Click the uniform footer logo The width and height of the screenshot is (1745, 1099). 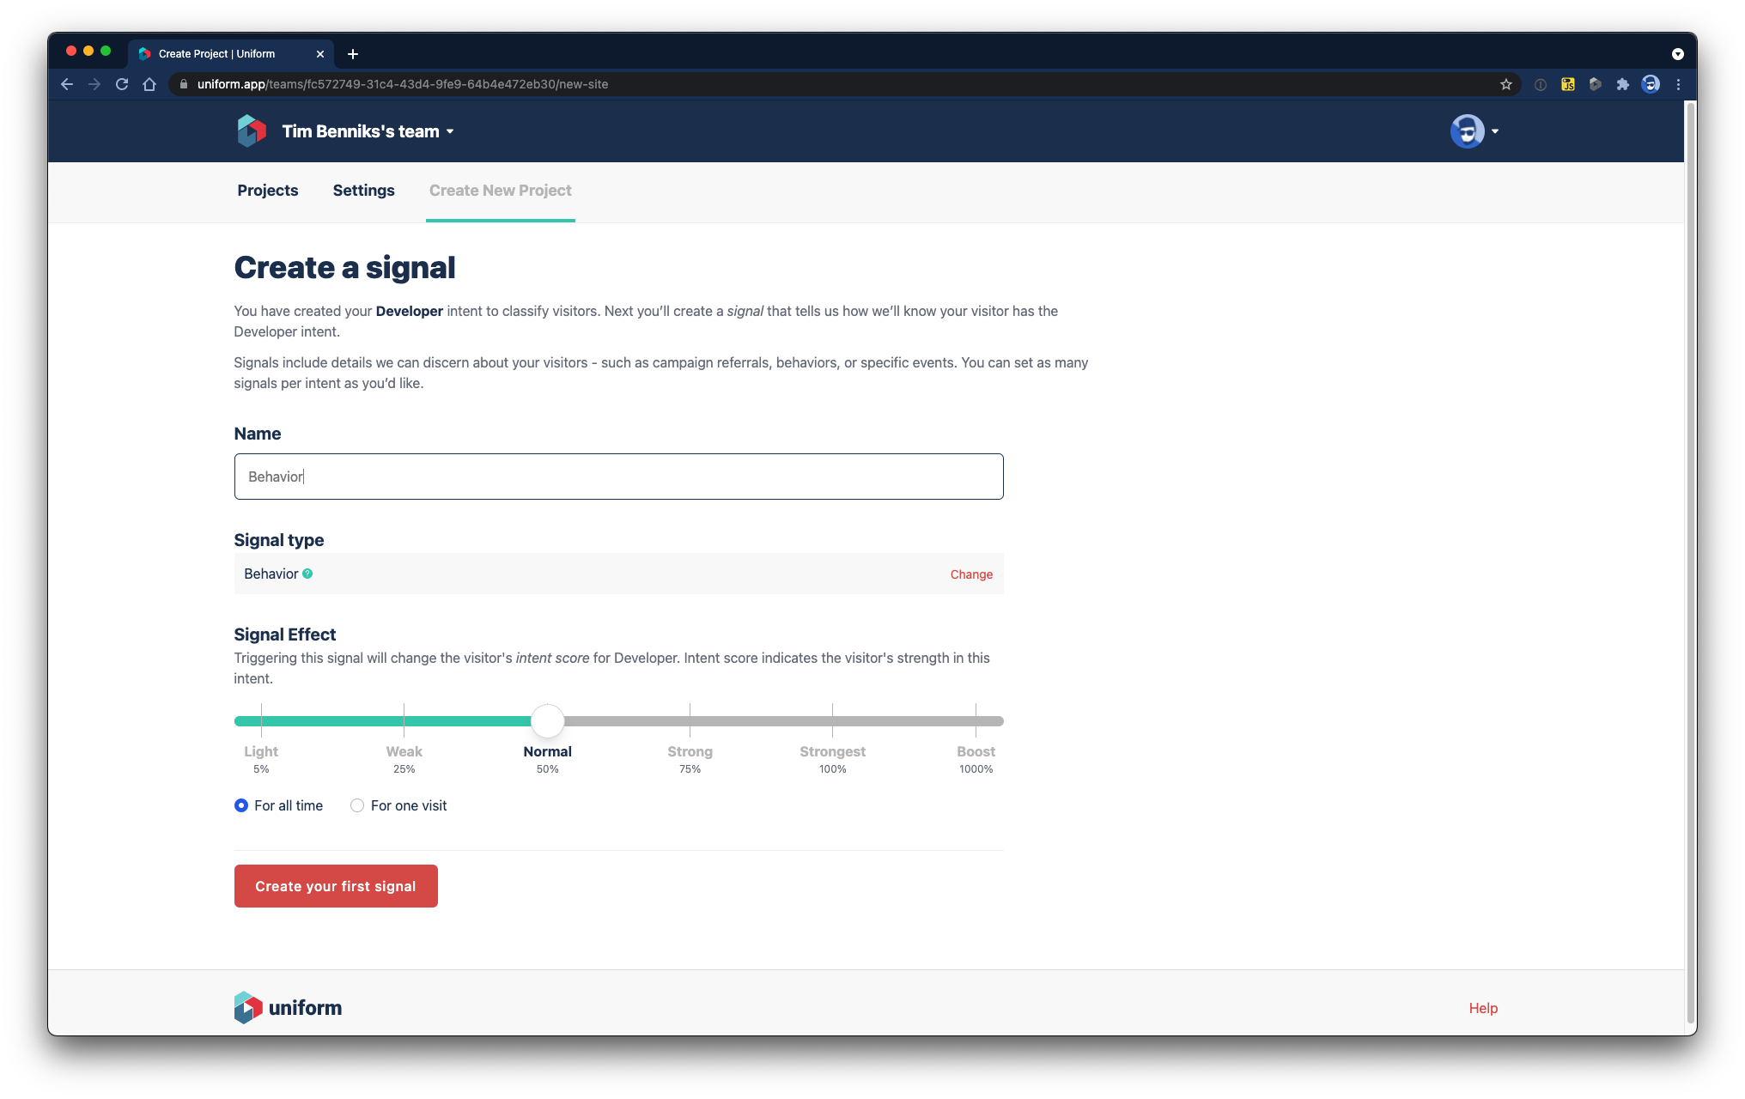tap(288, 1007)
